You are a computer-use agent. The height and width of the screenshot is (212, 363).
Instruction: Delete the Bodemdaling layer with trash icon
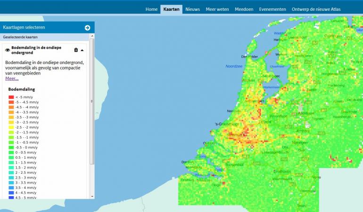pyautogui.click(x=76, y=50)
